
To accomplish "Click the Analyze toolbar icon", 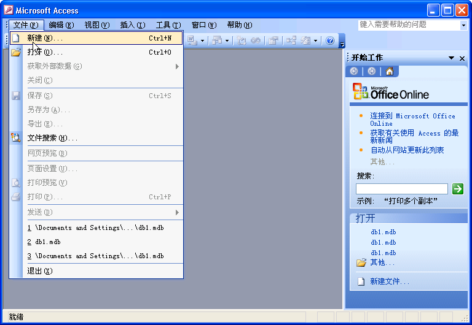I will point(217,40).
